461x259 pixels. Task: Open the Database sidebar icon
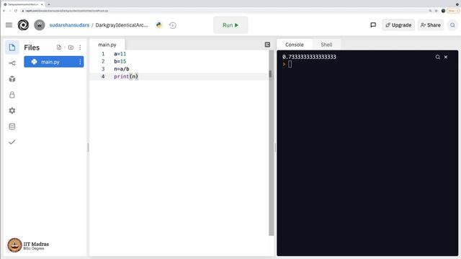click(x=12, y=127)
